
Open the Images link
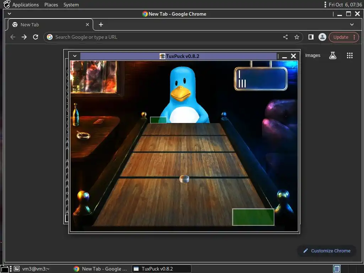tap(313, 55)
